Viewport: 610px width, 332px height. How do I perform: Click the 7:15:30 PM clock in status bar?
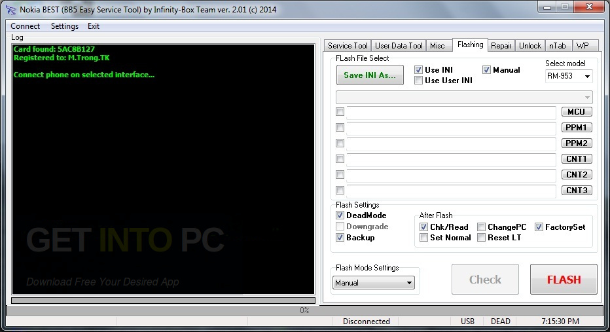click(560, 322)
